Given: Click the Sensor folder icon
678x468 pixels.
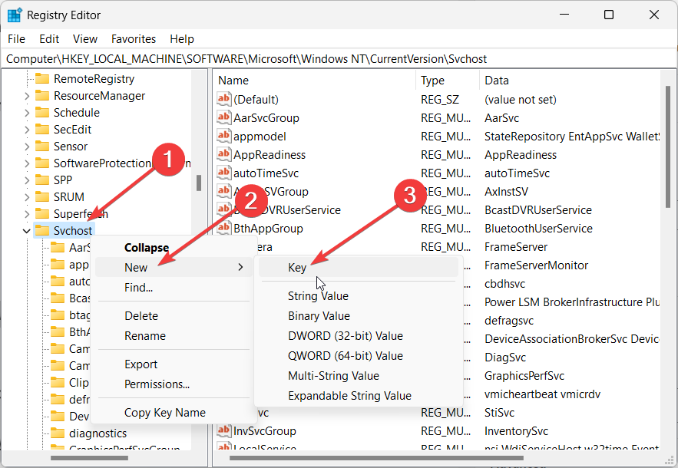Looking at the screenshot, I should [x=42, y=146].
